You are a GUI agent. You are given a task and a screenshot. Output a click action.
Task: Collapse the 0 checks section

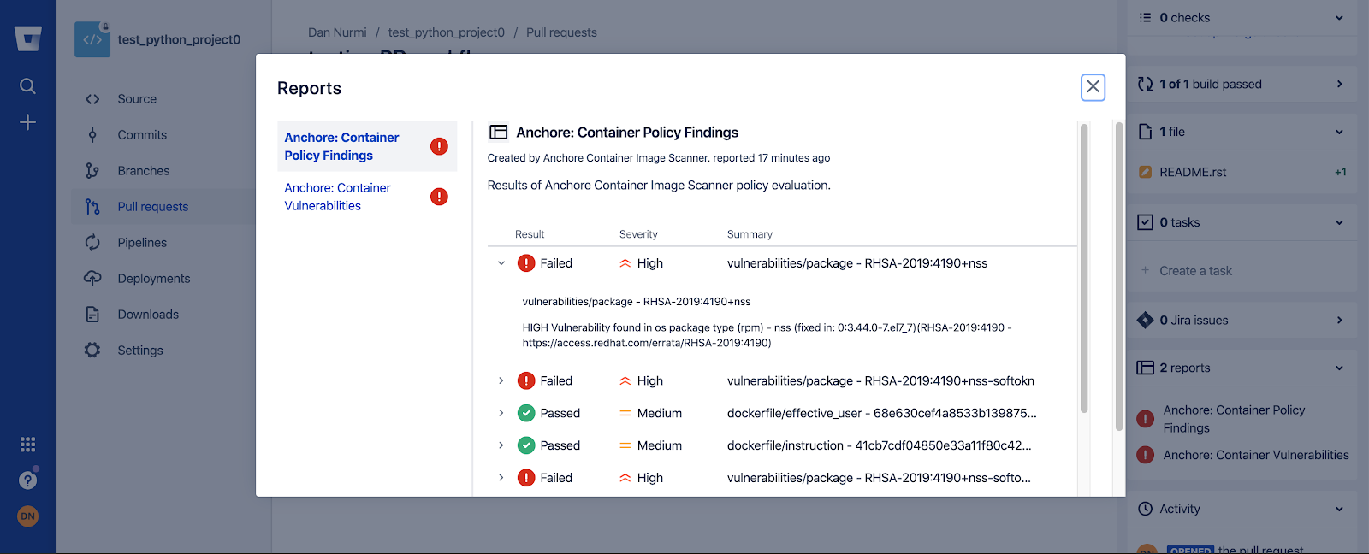(1339, 18)
